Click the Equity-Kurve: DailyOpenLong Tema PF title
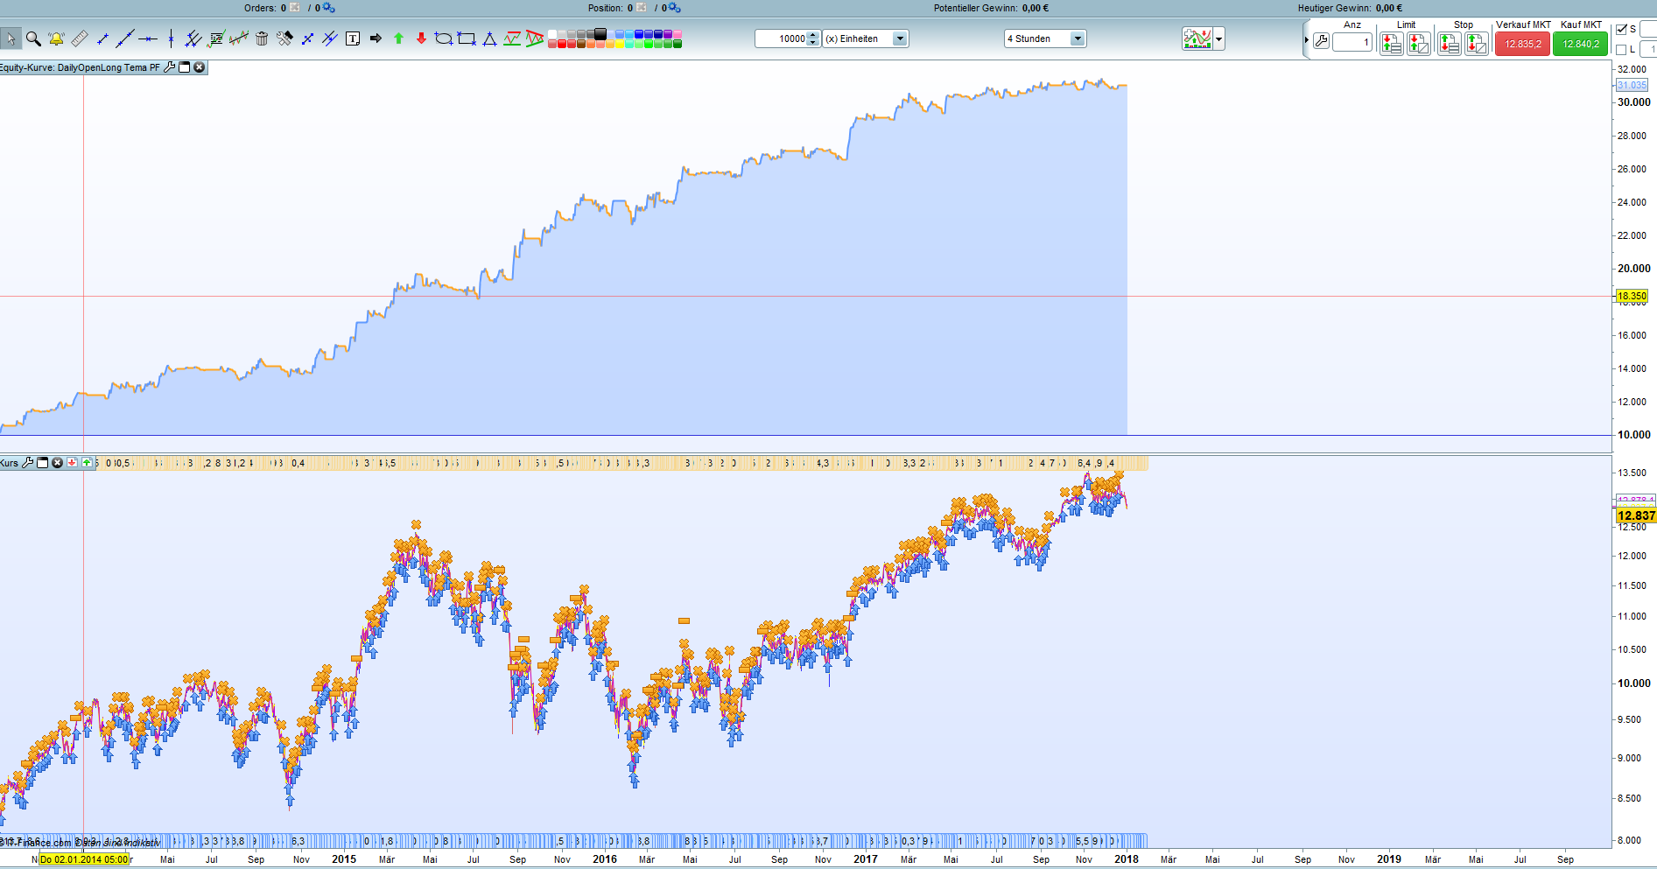1657x869 pixels. tap(80, 67)
